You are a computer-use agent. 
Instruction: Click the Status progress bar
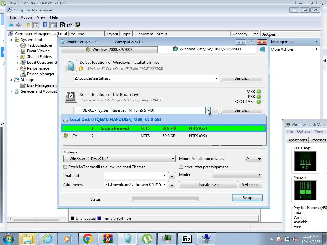point(165,198)
